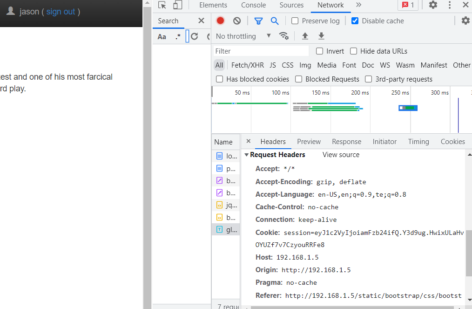This screenshot has height=309, width=472.
Task: Open the Preview tab
Action: point(309,142)
